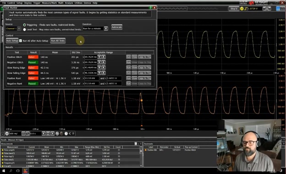
Task: Move horizontal position left with arrow icon
Action: click(44, 134)
